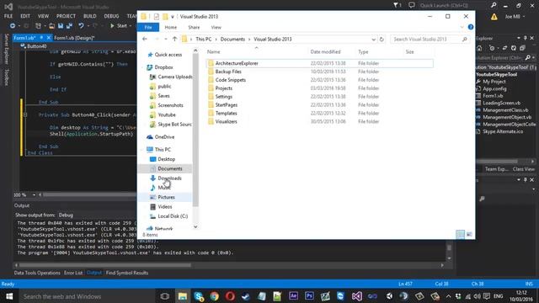Open Skype from the taskbar
This screenshot has width=539, height=303.
point(199,296)
